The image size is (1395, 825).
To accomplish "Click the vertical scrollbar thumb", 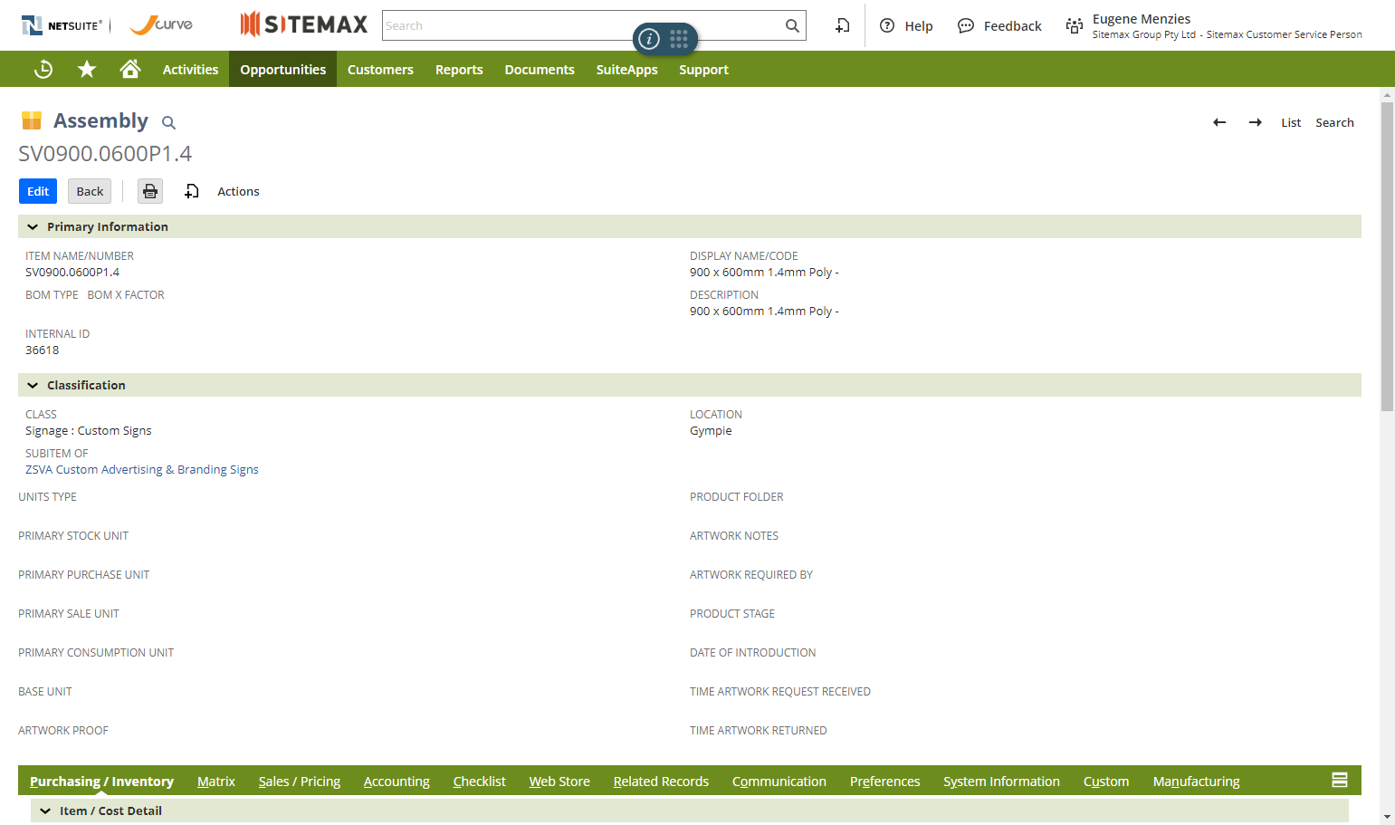I will click(1387, 256).
